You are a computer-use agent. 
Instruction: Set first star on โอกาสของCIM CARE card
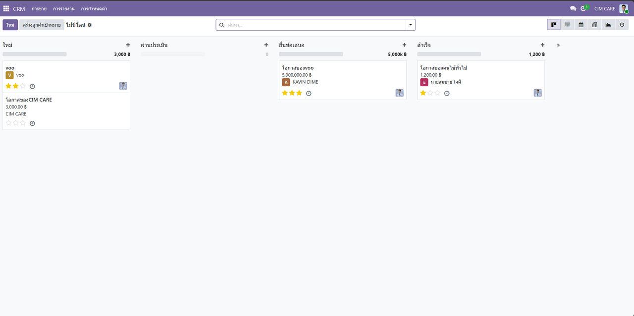[x=8, y=123]
